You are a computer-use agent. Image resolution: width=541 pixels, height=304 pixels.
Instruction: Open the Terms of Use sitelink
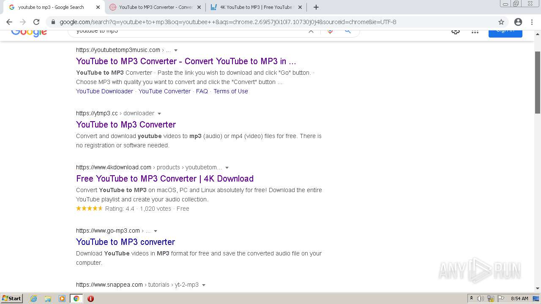pos(231,91)
